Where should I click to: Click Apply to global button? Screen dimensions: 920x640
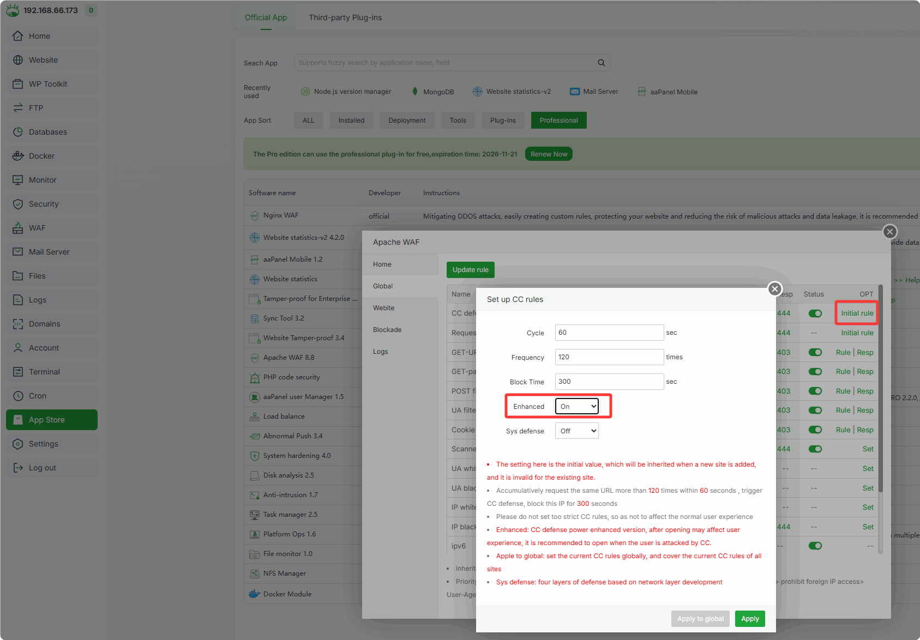[700, 619]
